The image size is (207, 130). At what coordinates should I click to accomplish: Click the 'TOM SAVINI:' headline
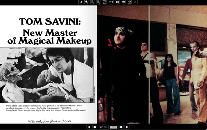point(50,21)
